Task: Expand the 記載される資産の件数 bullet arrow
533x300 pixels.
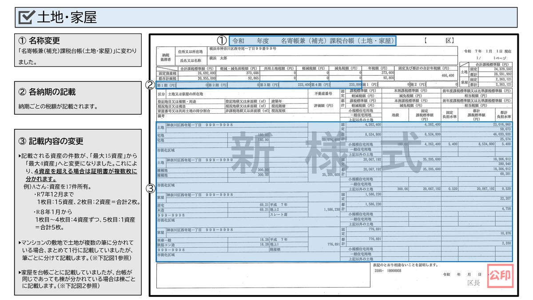Action: (20, 156)
